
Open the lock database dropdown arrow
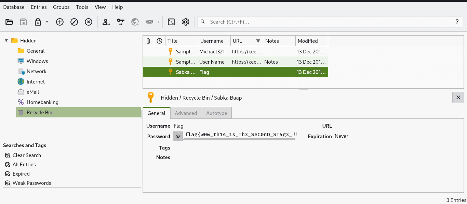click(47, 22)
